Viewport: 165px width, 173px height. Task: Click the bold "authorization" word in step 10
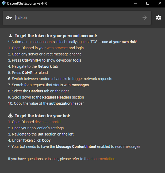(x=60, y=103)
